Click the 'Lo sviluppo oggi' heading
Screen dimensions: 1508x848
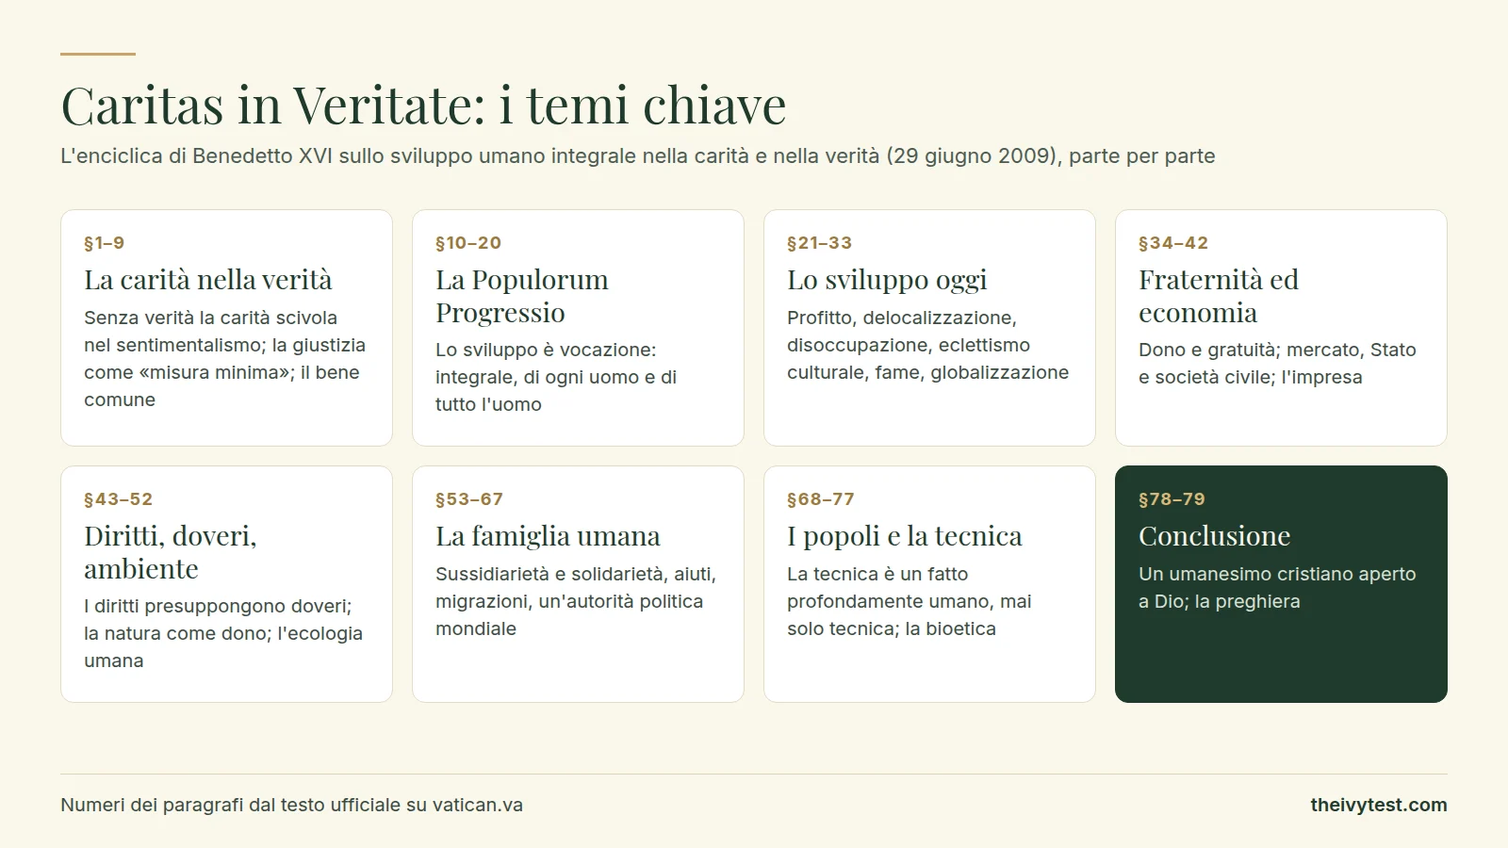[887, 280]
